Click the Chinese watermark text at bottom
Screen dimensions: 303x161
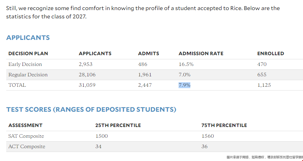coord(265,157)
